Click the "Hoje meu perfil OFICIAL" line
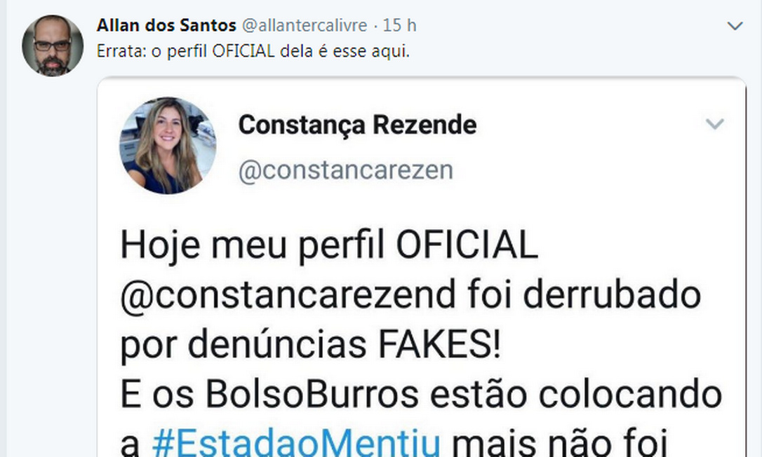 coord(329,245)
